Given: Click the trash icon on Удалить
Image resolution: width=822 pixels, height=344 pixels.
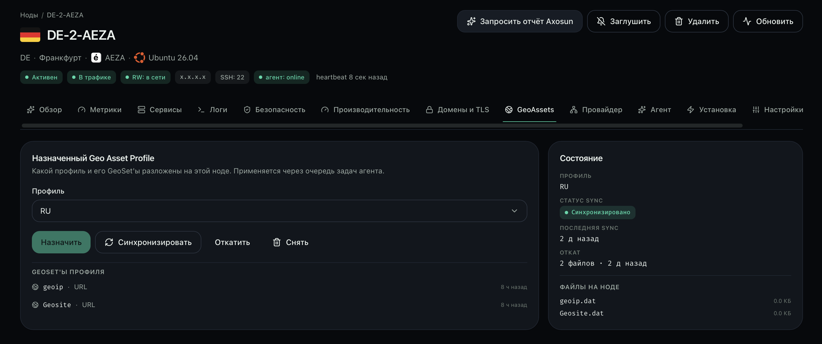Looking at the screenshot, I should tap(679, 21).
